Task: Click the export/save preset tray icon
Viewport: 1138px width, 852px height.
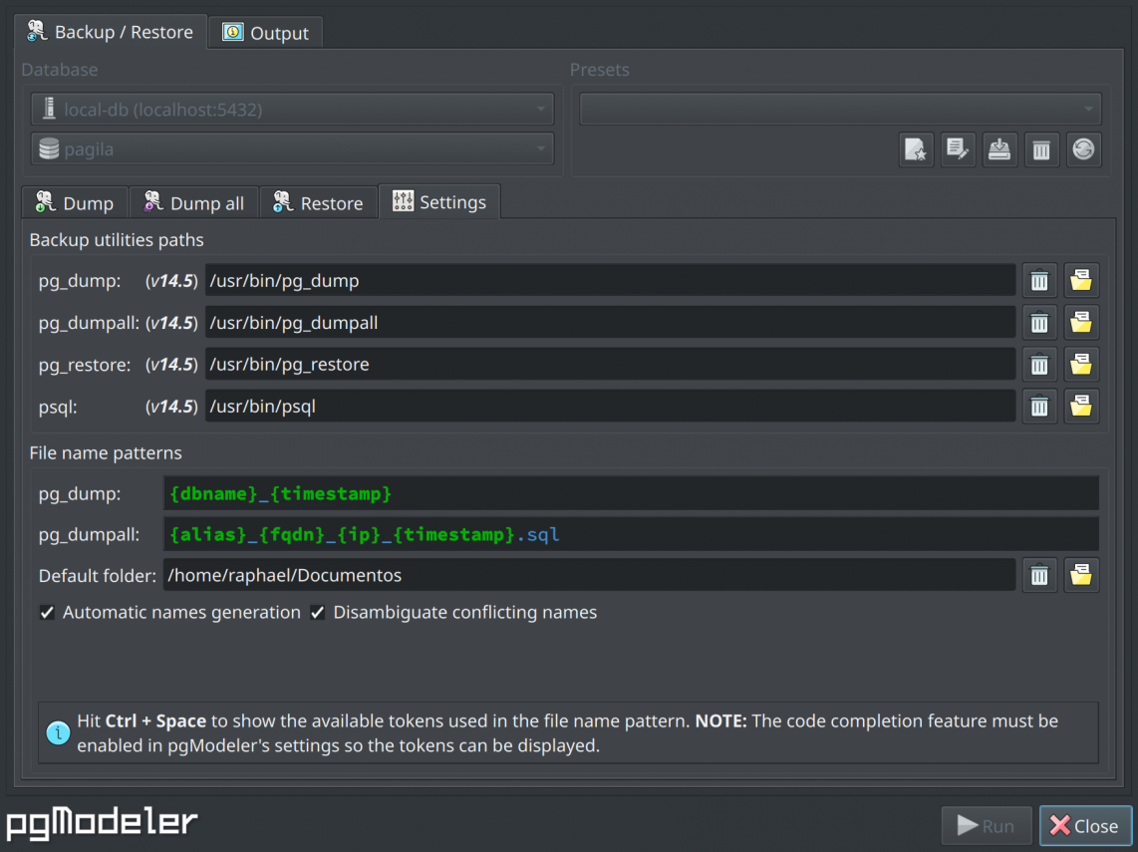Action: coord(999,149)
